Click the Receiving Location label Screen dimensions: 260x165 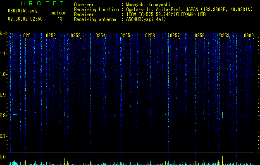(x=96, y=9)
